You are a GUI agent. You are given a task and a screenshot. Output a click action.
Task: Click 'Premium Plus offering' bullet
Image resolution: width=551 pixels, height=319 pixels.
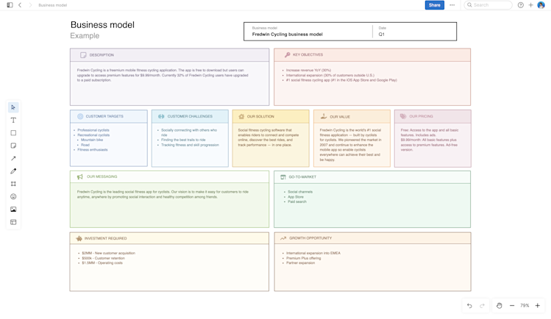tap(304, 258)
